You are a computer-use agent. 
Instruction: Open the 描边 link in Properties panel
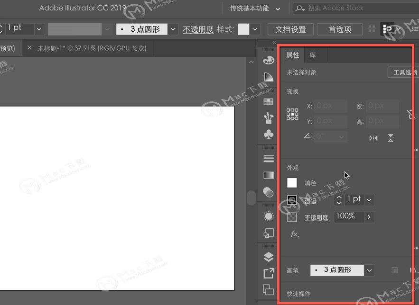[x=310, y=200]
